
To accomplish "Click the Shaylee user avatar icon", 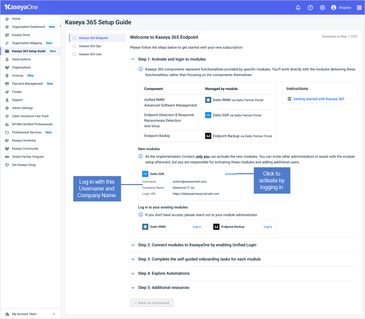I will (x=334, y=8).
